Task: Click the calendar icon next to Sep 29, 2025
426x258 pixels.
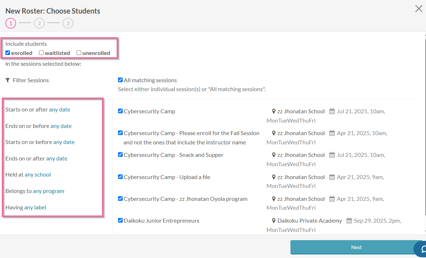Action: click(348, 220)
